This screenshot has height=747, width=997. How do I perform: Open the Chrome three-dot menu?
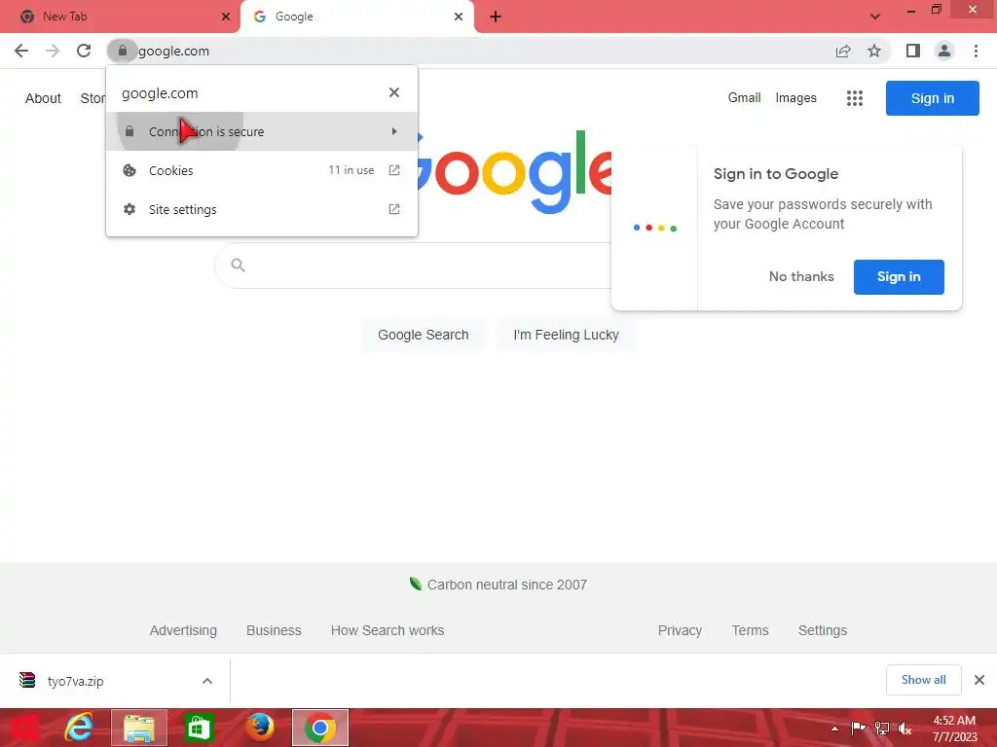[976, 51]
